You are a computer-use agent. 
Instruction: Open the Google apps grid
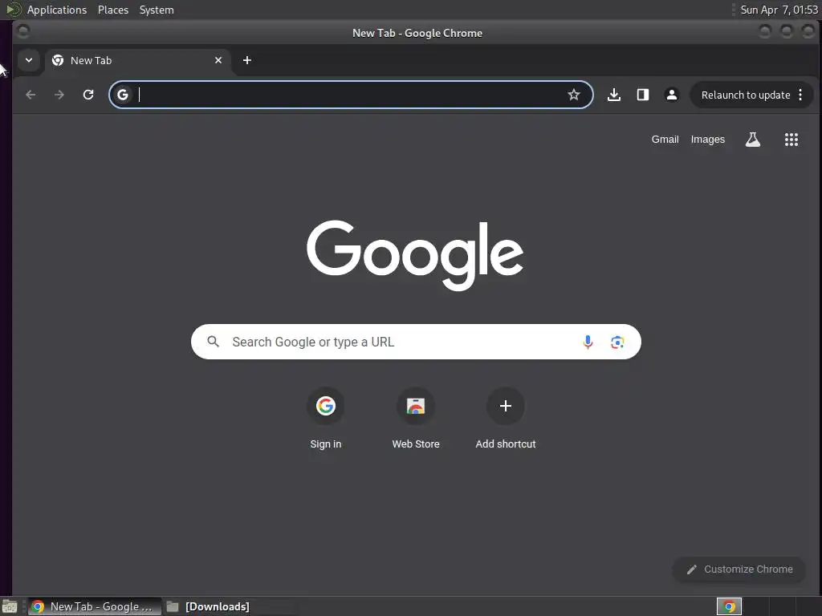[791, 140]
